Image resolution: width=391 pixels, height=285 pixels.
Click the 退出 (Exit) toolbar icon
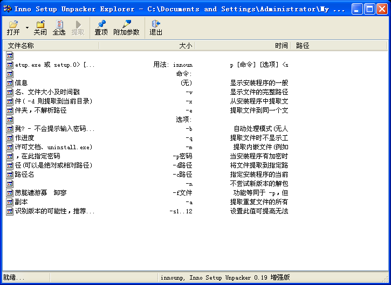coord(156,27)
